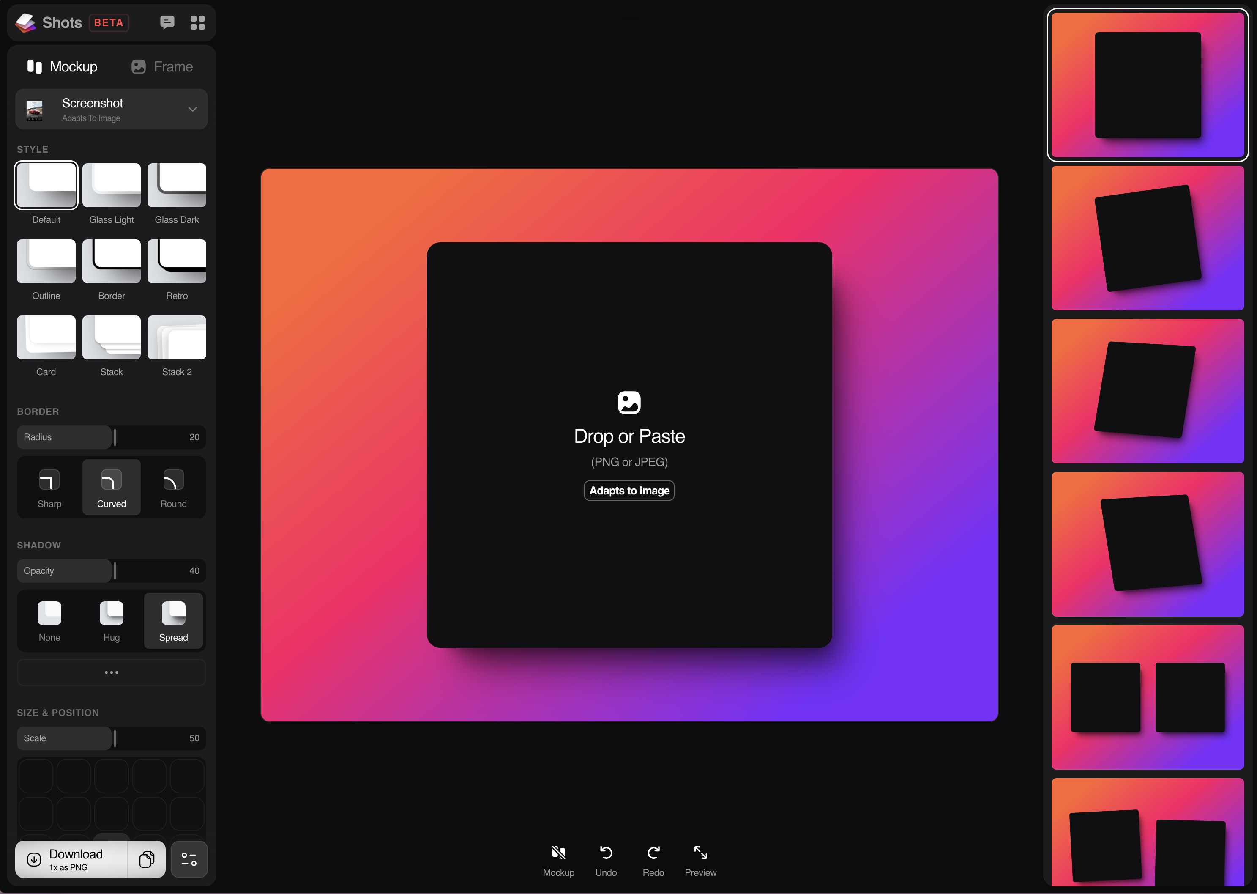The image size is (1257, 894).
Task: Click the Adapts to image button
Action: pos(629,491)
